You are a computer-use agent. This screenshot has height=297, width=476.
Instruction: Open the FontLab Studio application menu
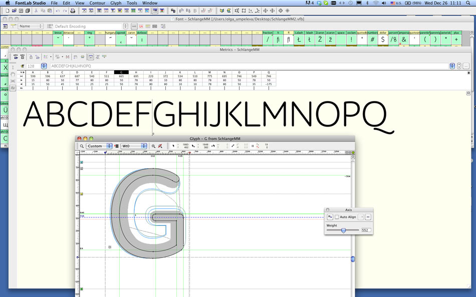tap(31, 3)
